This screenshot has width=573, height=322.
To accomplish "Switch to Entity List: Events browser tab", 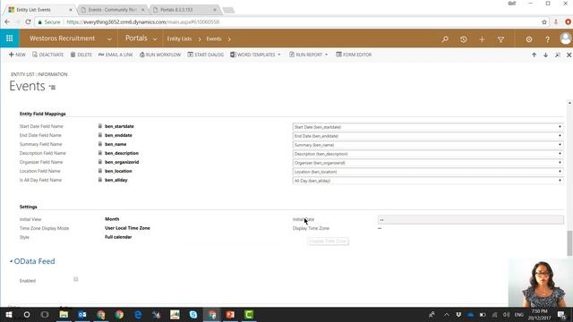I will pyautogui.click(x=38, y=10).
